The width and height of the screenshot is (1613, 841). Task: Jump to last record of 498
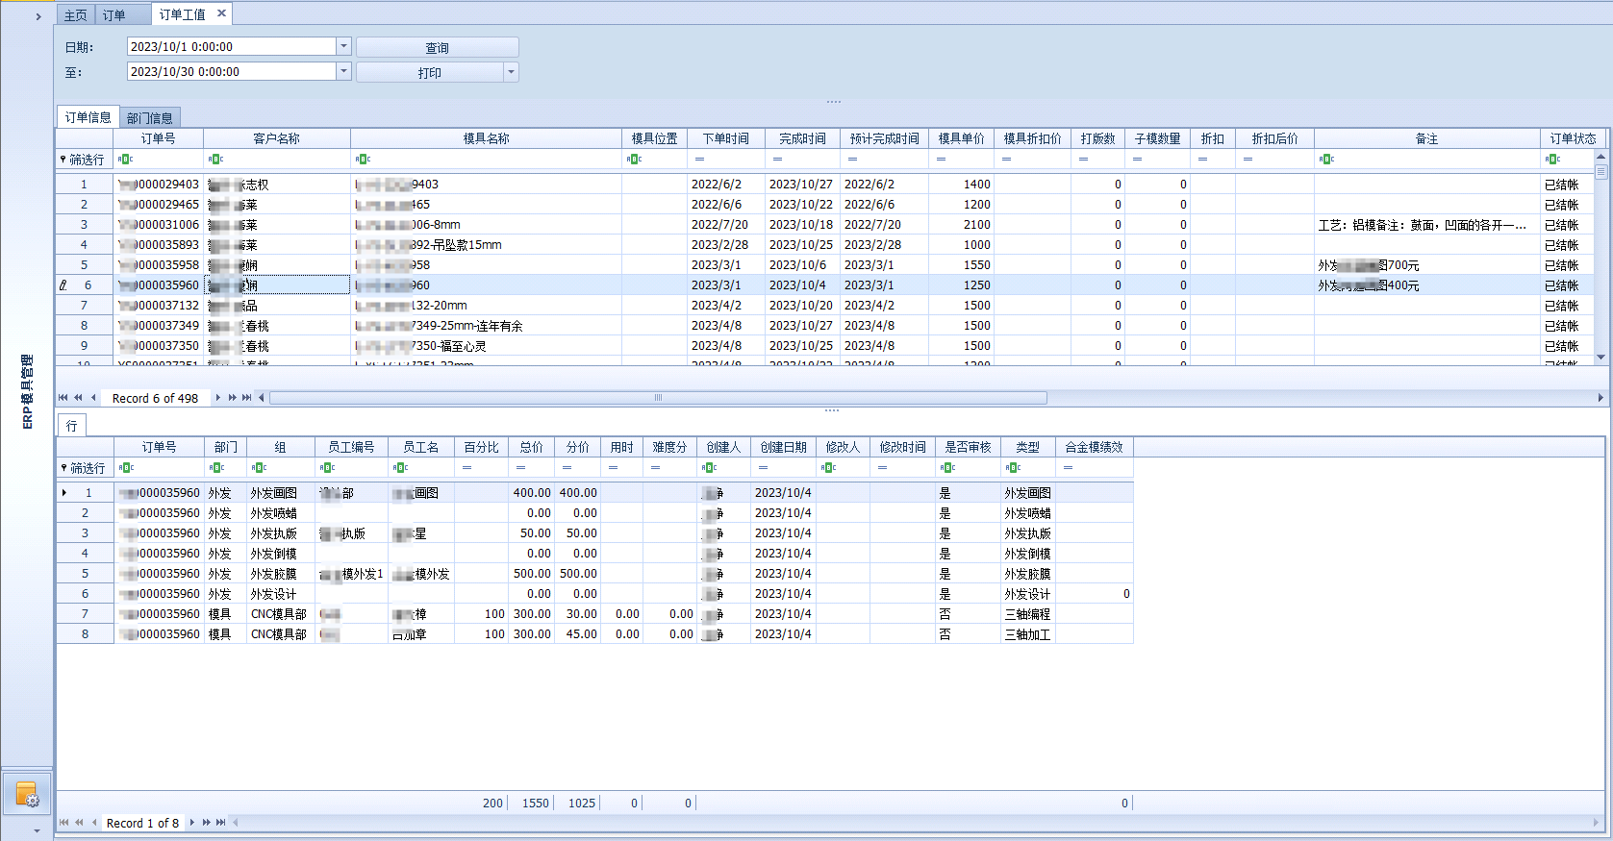point(246,398)
